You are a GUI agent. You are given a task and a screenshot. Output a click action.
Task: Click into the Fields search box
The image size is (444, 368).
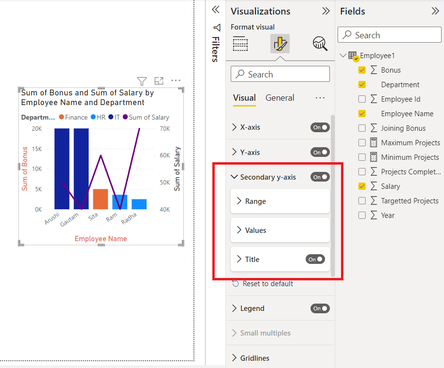coord(389,35)
